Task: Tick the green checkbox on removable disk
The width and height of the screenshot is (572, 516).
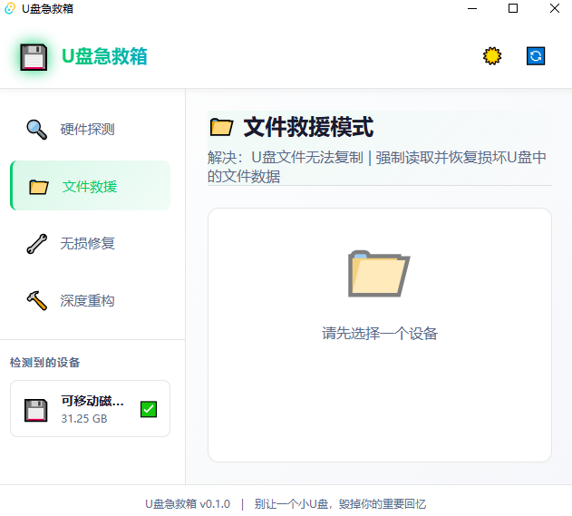Action: [x=149, y=409]
